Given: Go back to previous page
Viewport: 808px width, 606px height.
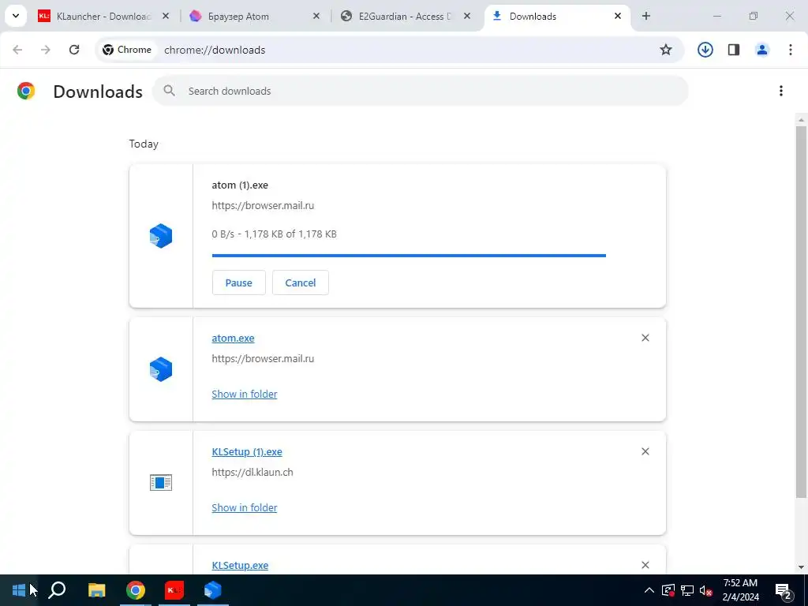Looking at the screenshot, I should (17, 50).
